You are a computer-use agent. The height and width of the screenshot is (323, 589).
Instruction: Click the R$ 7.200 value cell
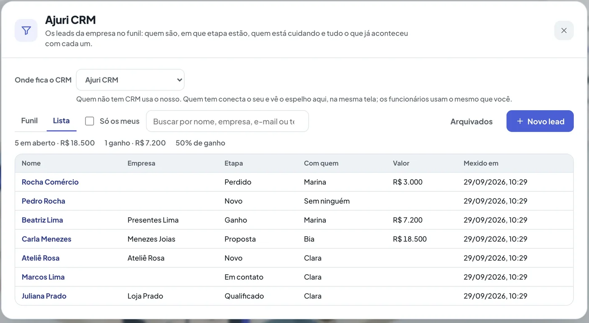[408, 220]
